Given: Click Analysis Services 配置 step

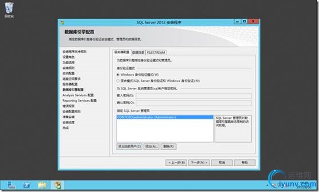Looking at the screenshot, I should pyautogui.click(x=78, y=95).
